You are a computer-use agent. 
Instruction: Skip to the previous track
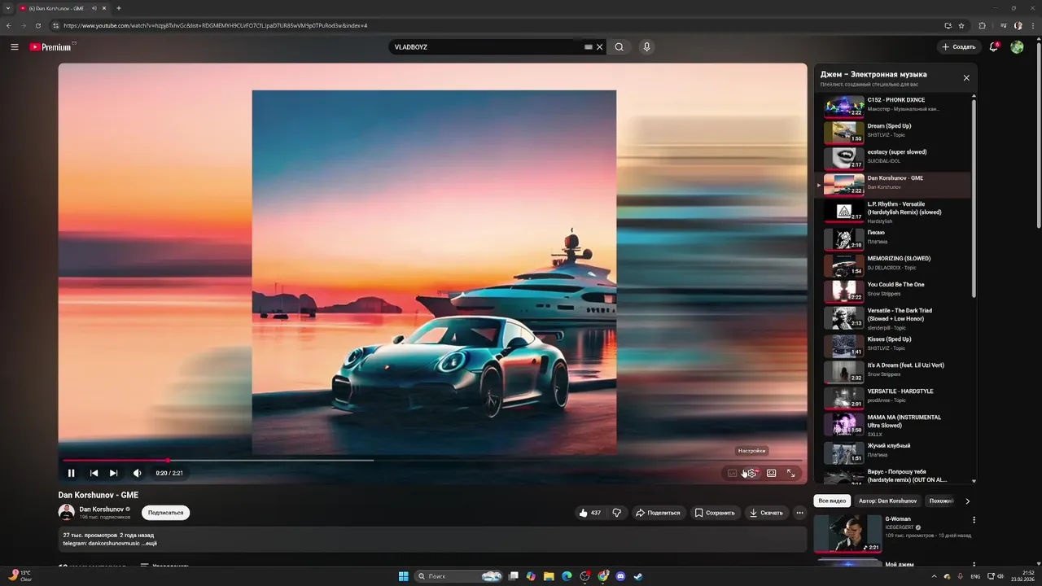point(94,473)
